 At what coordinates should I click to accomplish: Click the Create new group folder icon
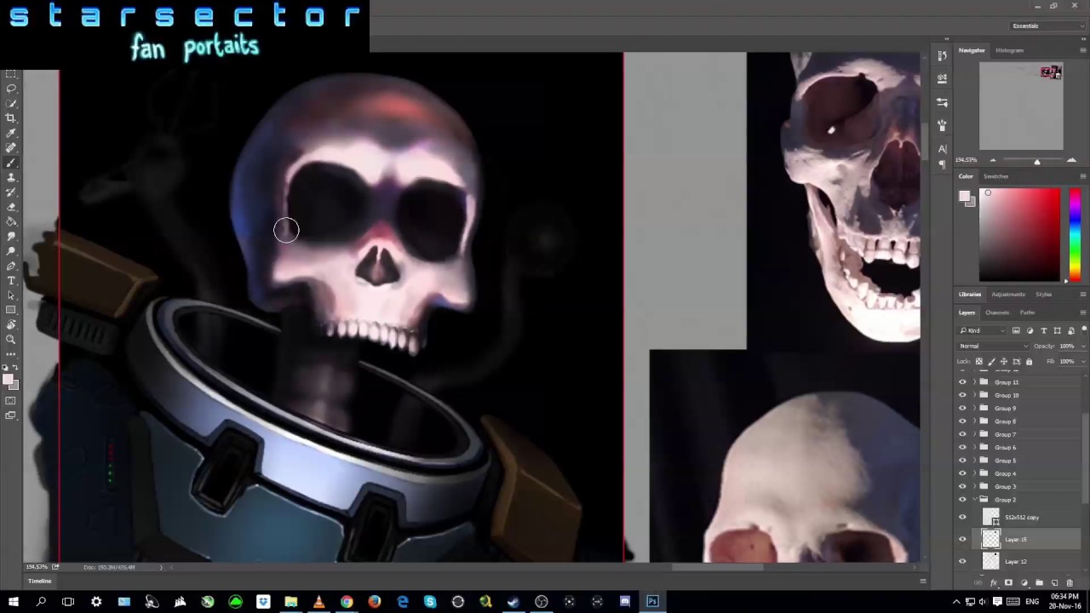click(x=1039, y=583)
